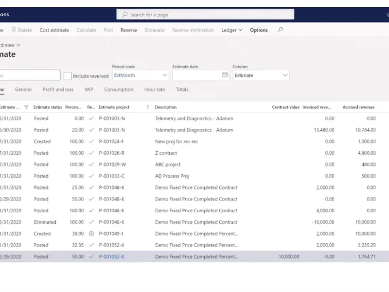Click the Reverse button in toolbar
Image resolution: width=389 pixels, height=292 pixels.
129,30
